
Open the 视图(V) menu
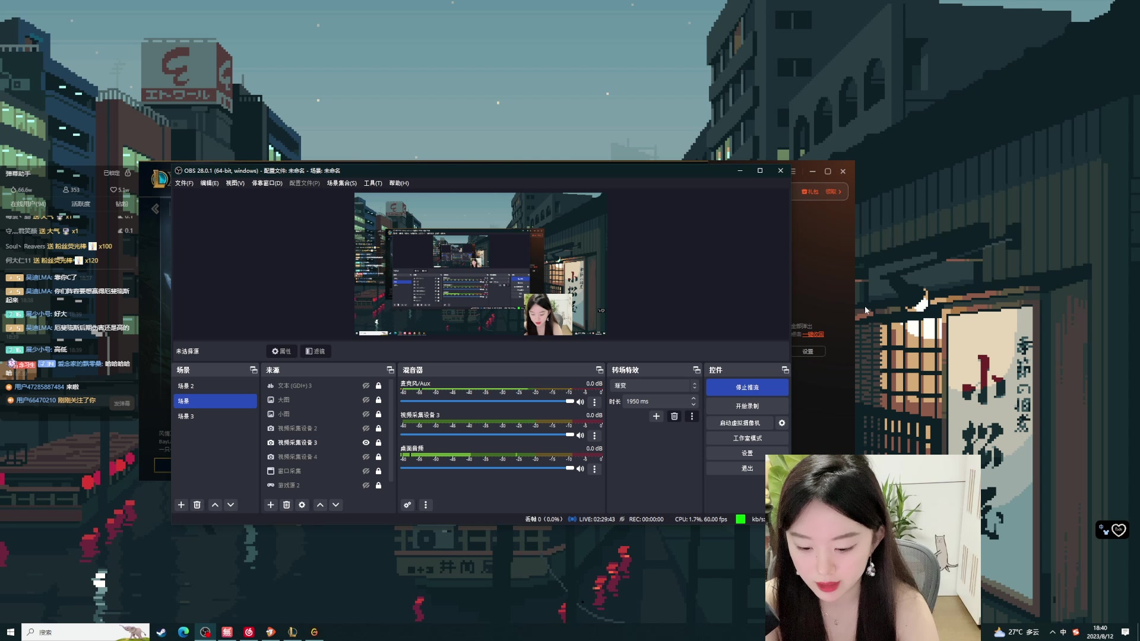(x=235, y=183)
